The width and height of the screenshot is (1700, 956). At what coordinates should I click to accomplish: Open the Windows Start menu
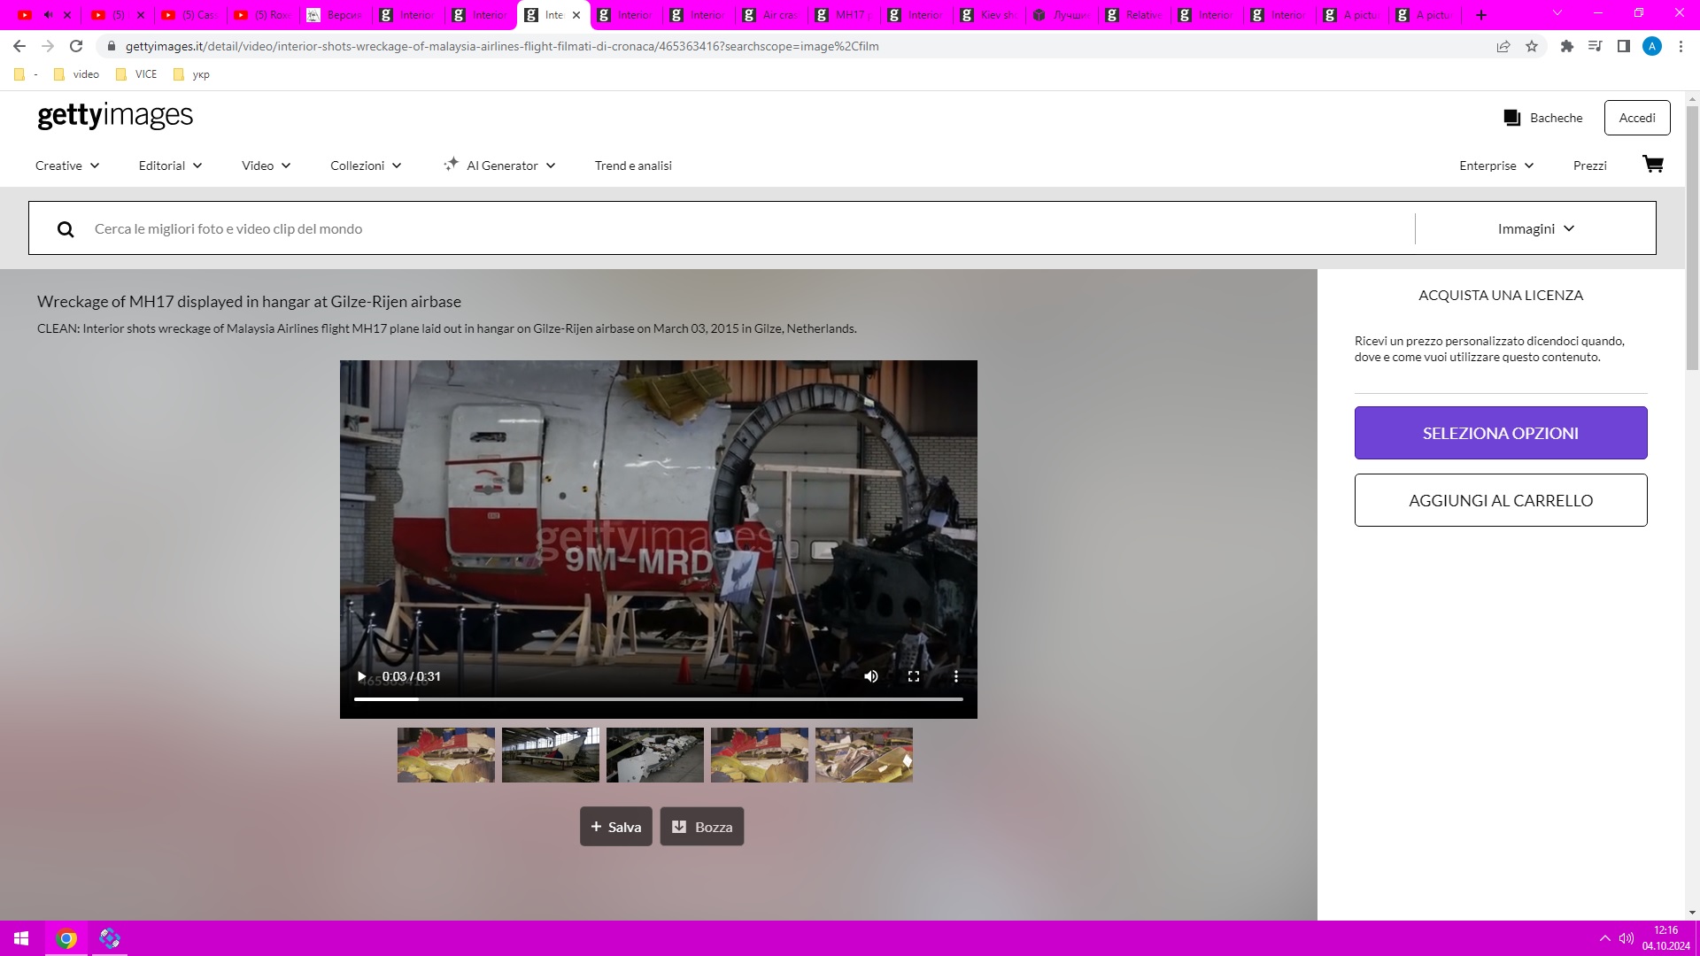[21, 938]
